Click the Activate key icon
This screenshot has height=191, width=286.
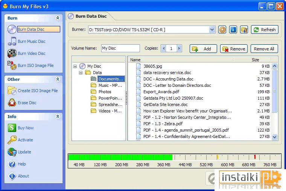tap(12, 140)
